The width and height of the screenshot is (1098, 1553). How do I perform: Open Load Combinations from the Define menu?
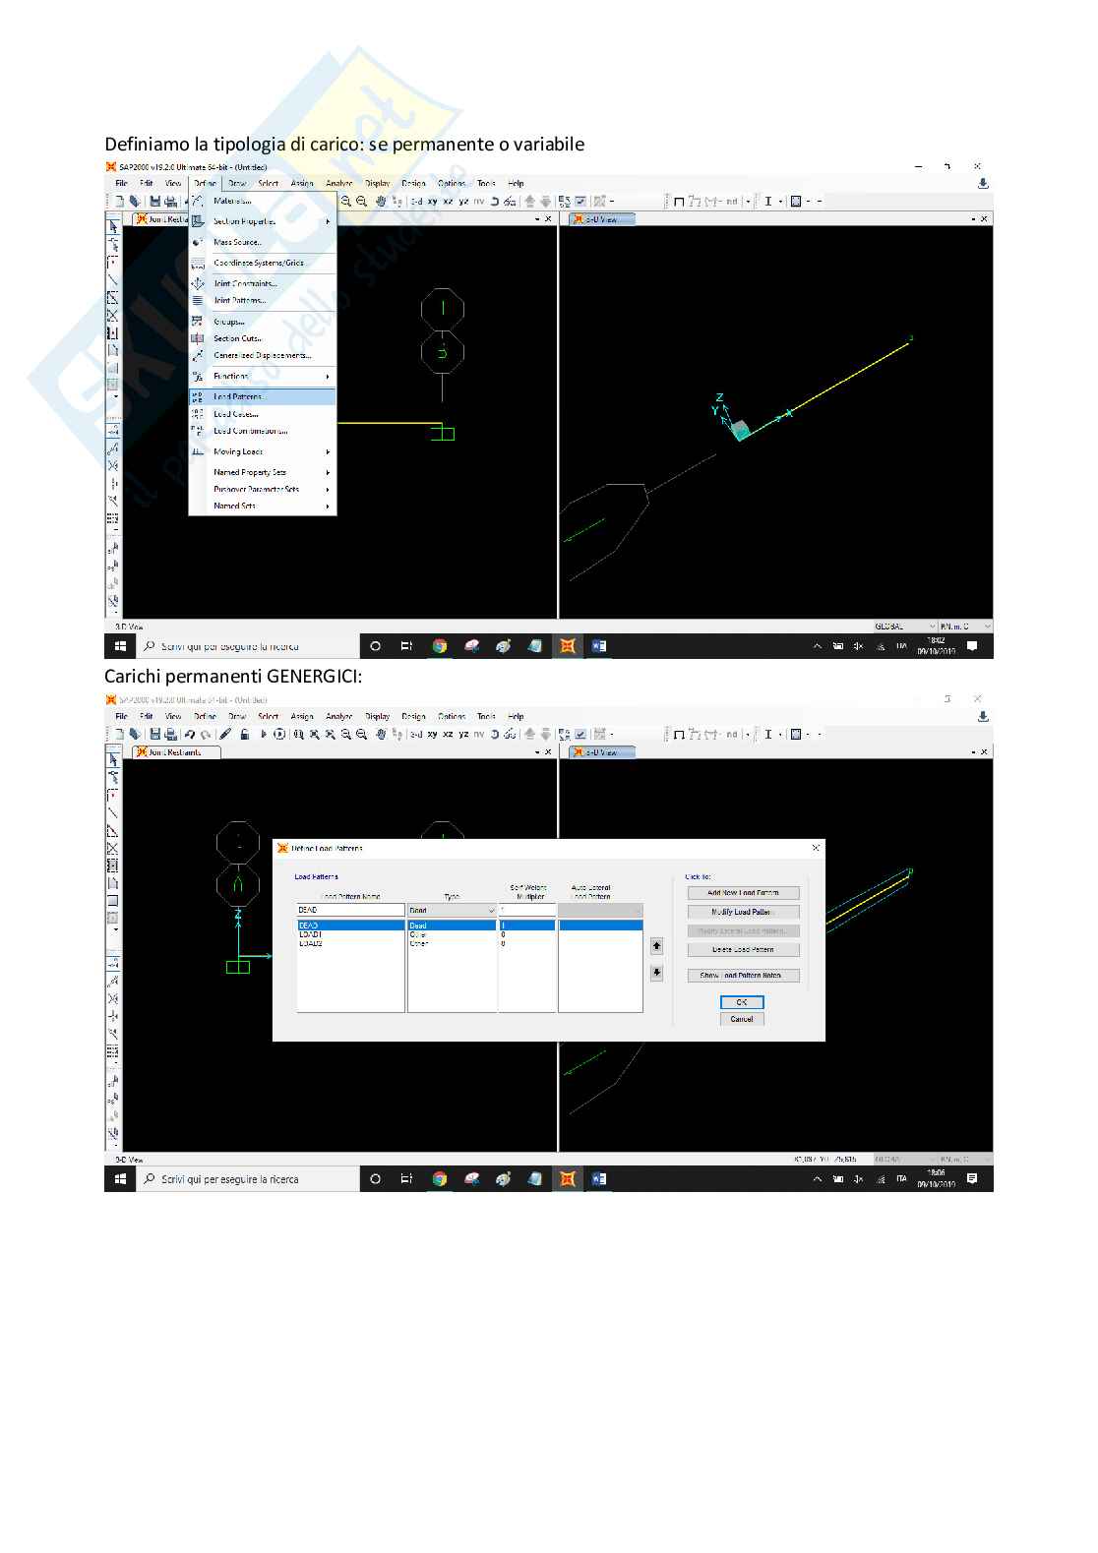(250, 431)
